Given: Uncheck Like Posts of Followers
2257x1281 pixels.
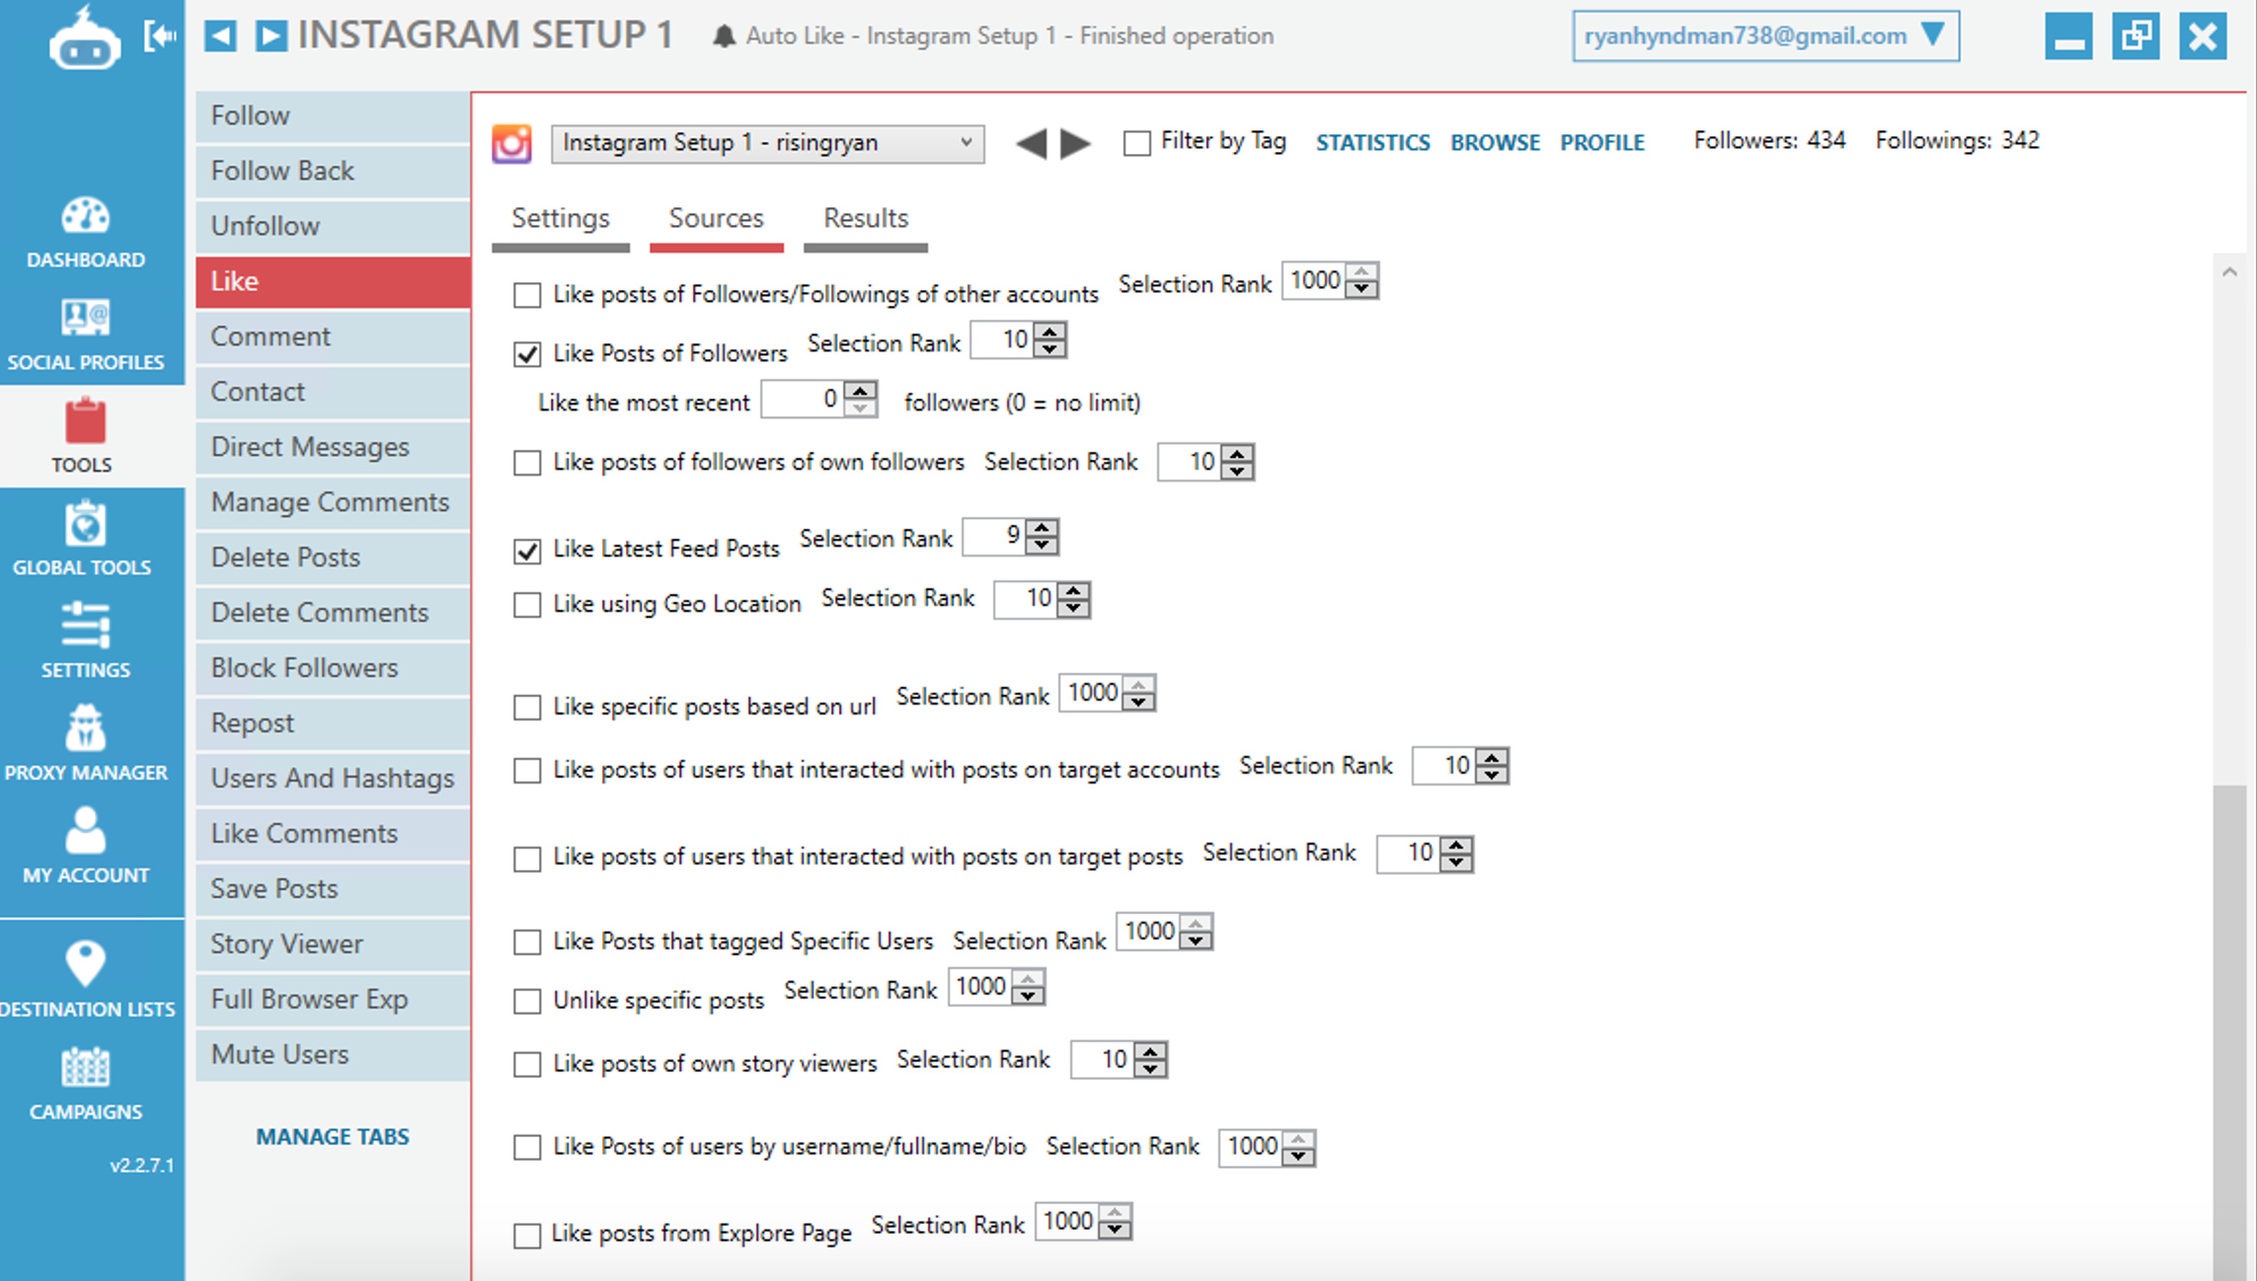Looking at the screenshot, I should [x=527, y=354].
